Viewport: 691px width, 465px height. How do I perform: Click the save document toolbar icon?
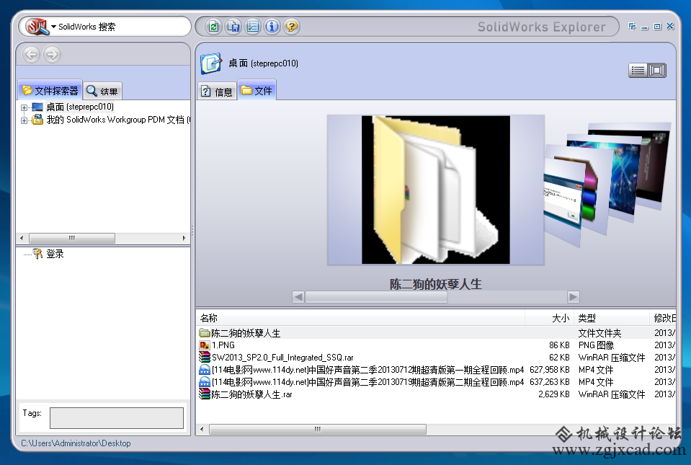[x=233, y=27]
